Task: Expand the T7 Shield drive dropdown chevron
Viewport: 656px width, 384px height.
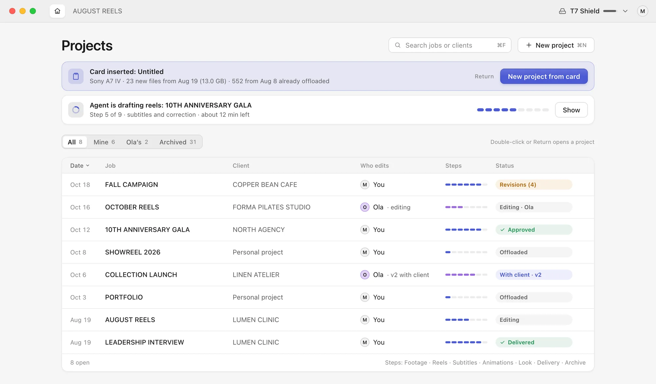Action: [x=625, y=11]
